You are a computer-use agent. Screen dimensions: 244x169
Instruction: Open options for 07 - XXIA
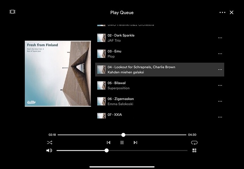220,117
